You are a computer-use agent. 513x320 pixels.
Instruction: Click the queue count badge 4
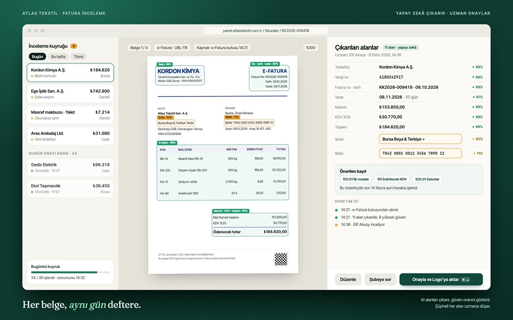74,46
